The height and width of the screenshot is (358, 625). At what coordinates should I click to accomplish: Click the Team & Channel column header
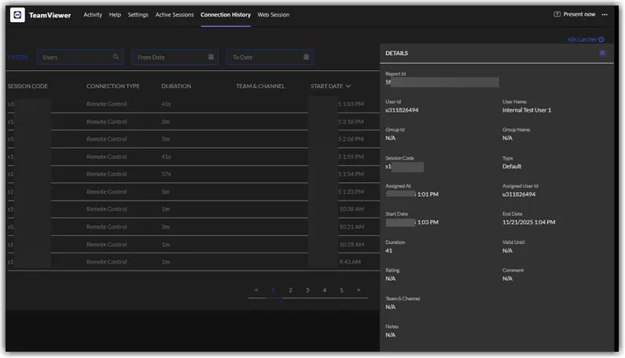tap(260, 87)
